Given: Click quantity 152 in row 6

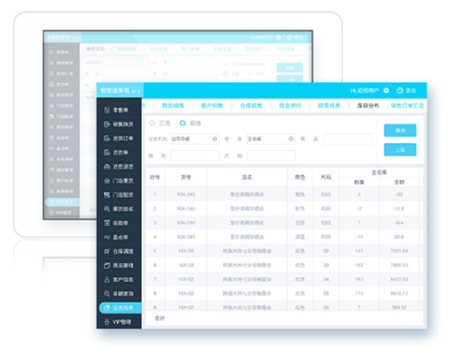Looking at the screenshot, I should click(x=359, y=266).
